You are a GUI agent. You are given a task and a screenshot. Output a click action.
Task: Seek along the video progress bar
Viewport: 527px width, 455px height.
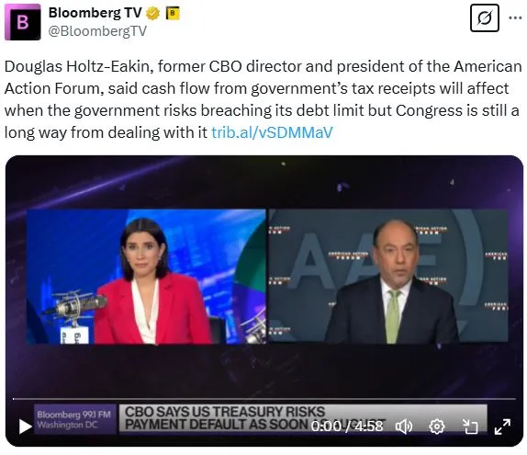[264, 399]
